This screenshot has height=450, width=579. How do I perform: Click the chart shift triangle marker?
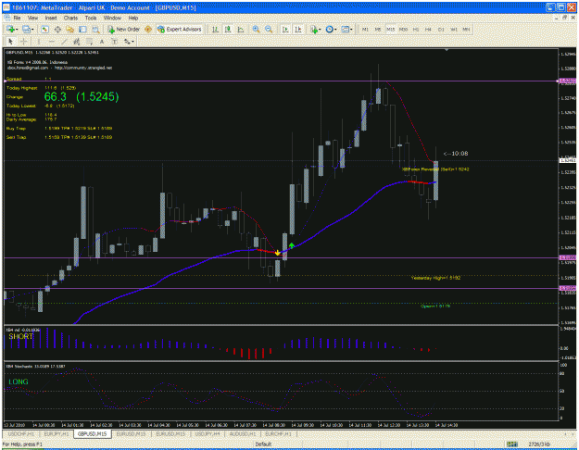click(447, 49)
